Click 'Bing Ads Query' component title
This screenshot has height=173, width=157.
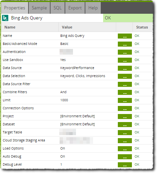(27, 18)
